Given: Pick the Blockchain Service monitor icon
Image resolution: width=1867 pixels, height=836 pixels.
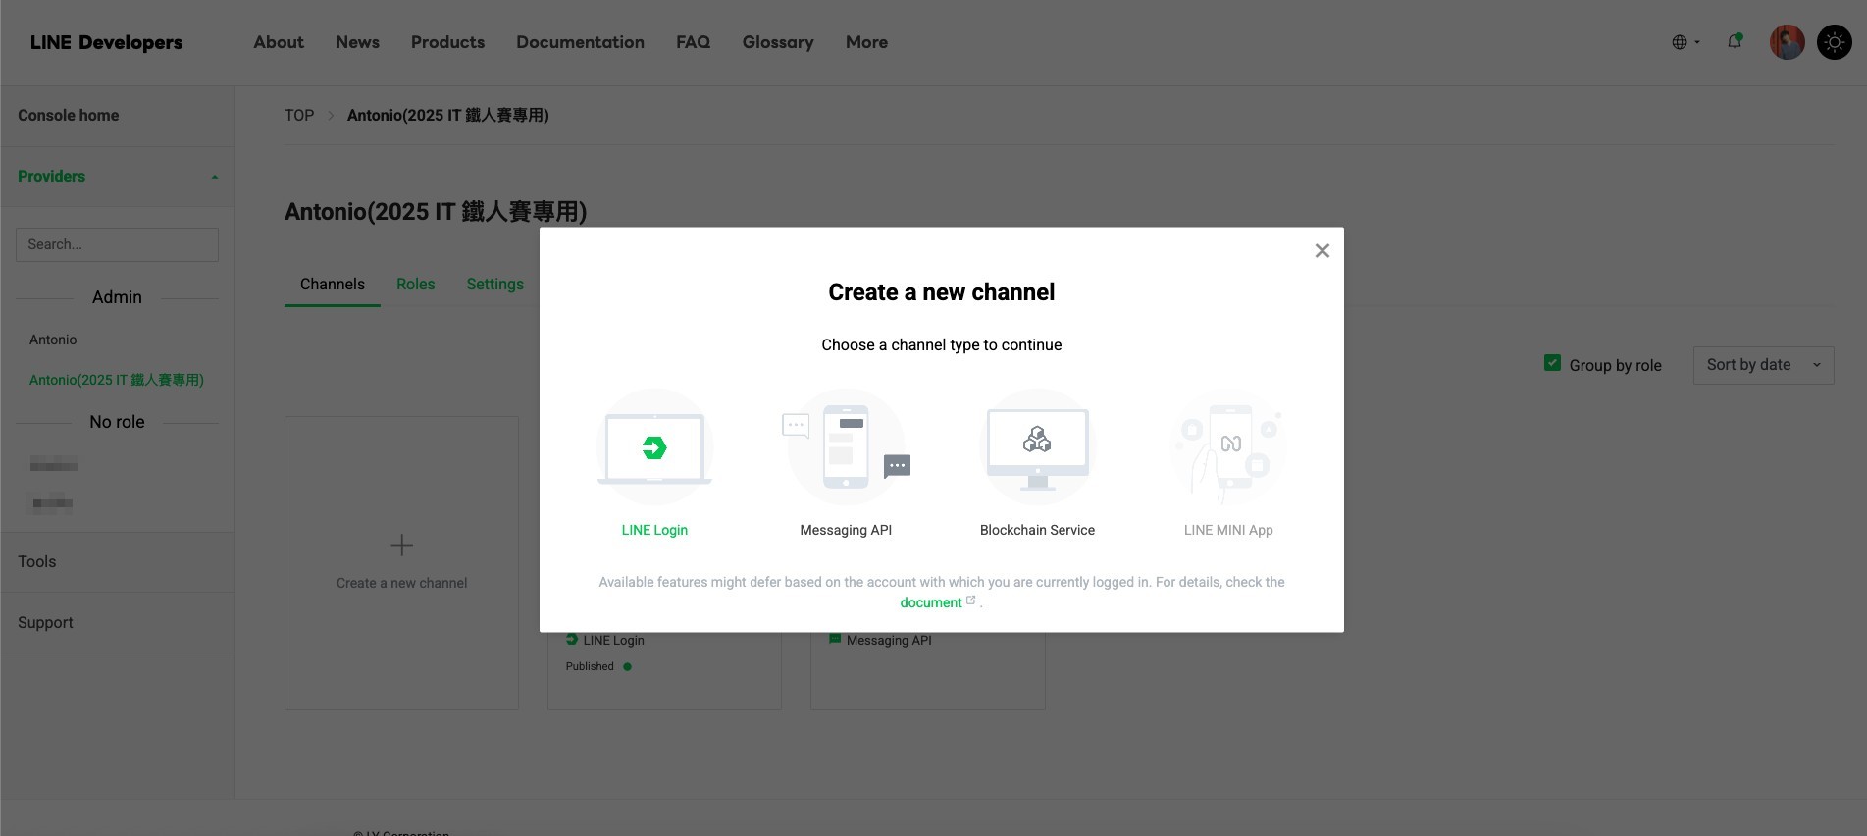Looking at the screenshot, I should 1037,447.
